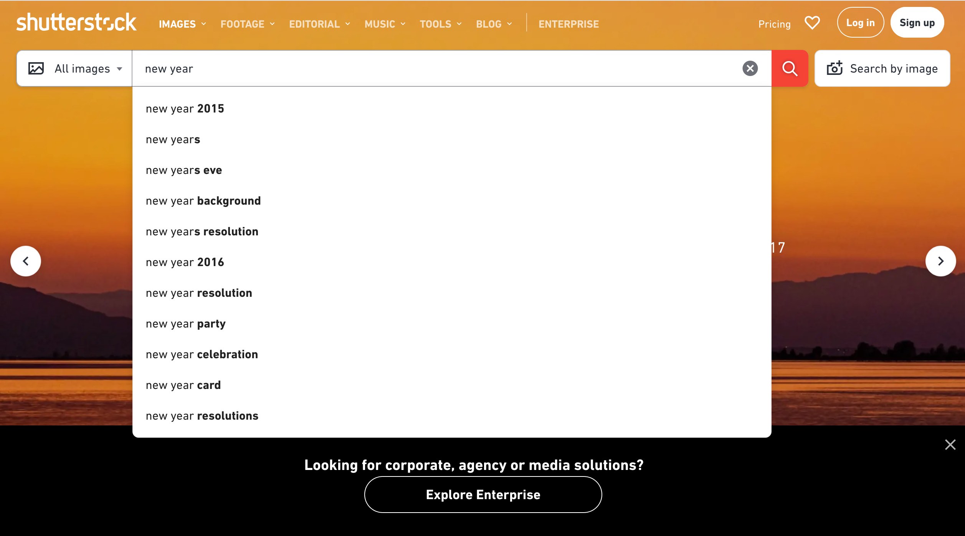
Task: Open the Tools menu
Action: (x=440, y=24)
